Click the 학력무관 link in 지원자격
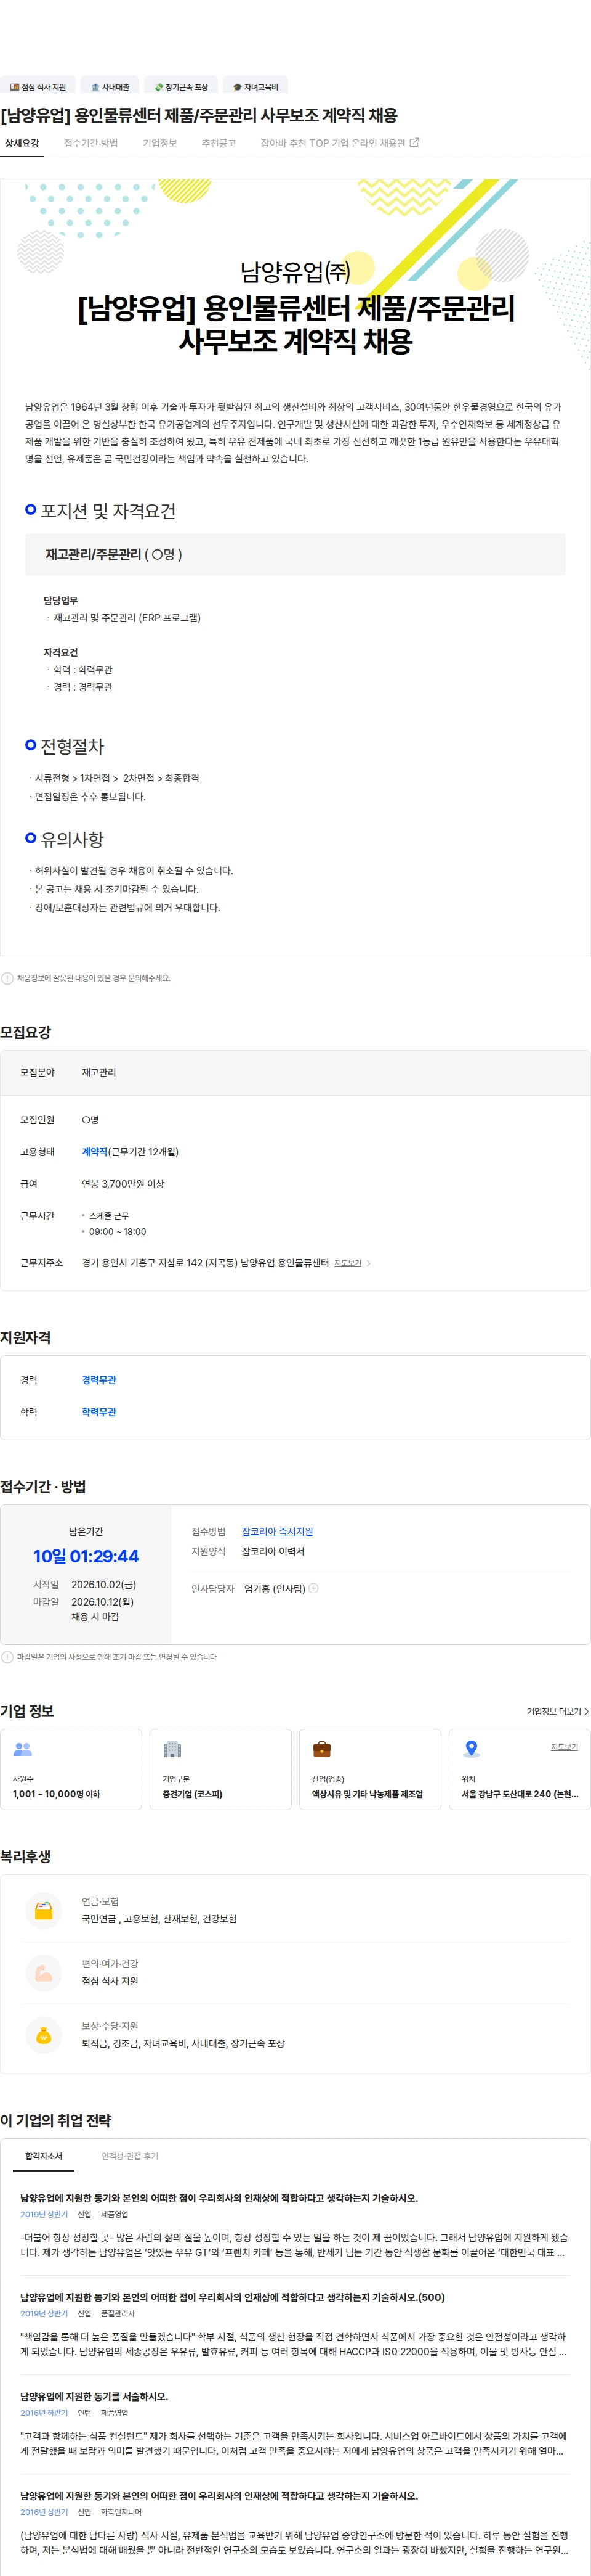Viewport: 591px width, 2576px height. click(99, 1412)
